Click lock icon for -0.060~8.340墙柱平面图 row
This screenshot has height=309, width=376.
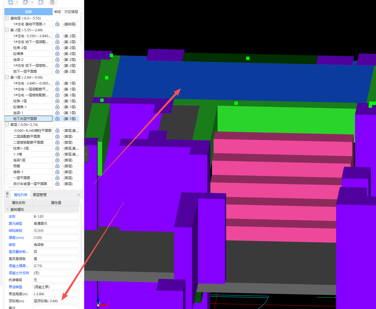57,131
